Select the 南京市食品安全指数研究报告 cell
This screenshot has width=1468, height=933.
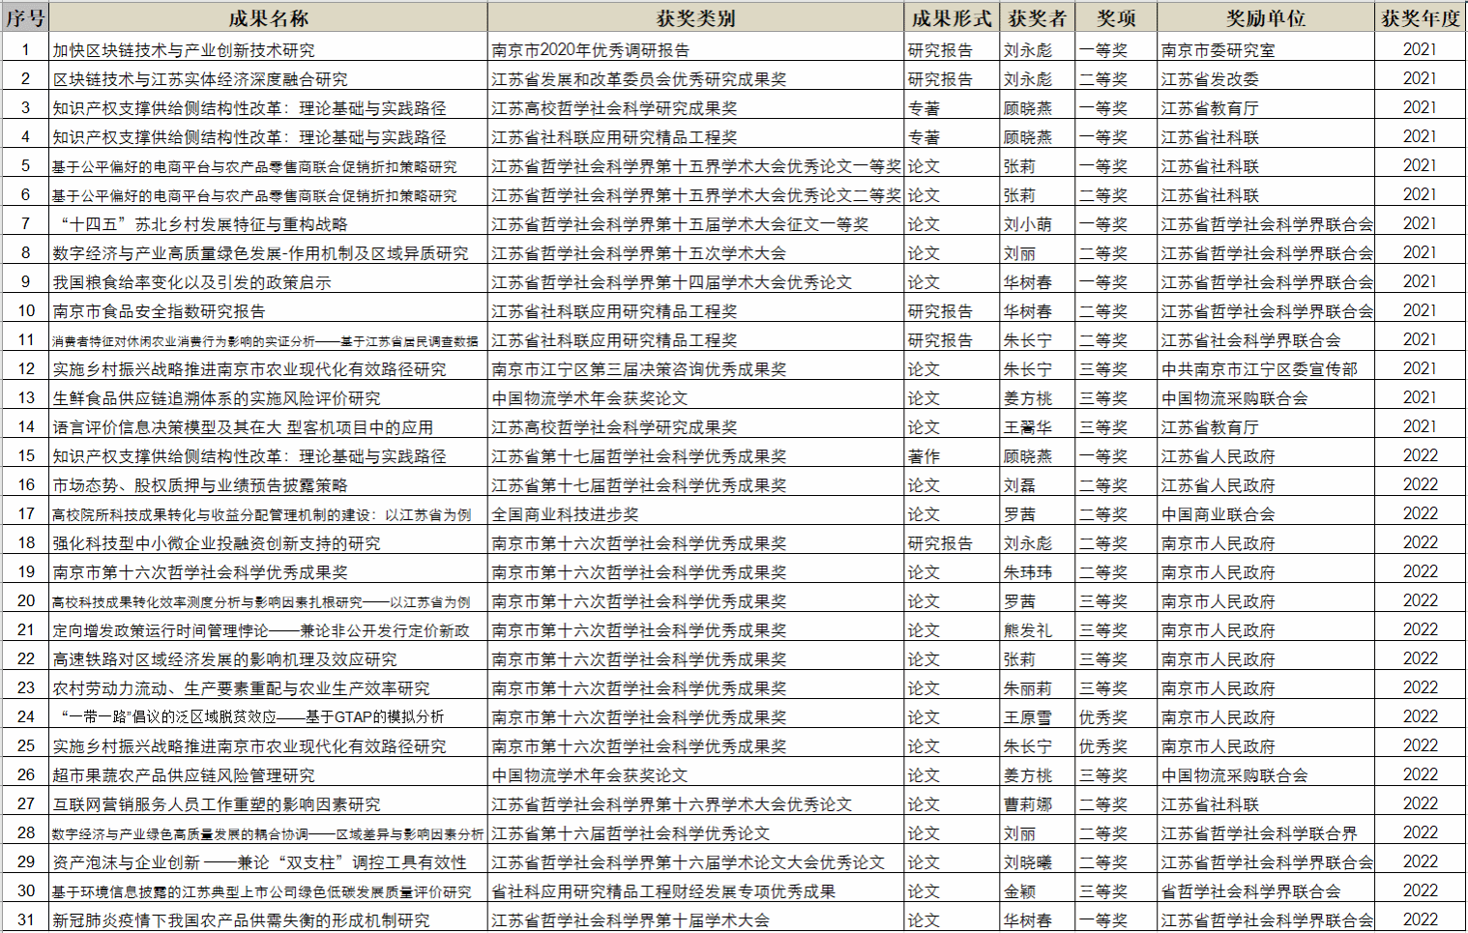(x=160, y=311)
